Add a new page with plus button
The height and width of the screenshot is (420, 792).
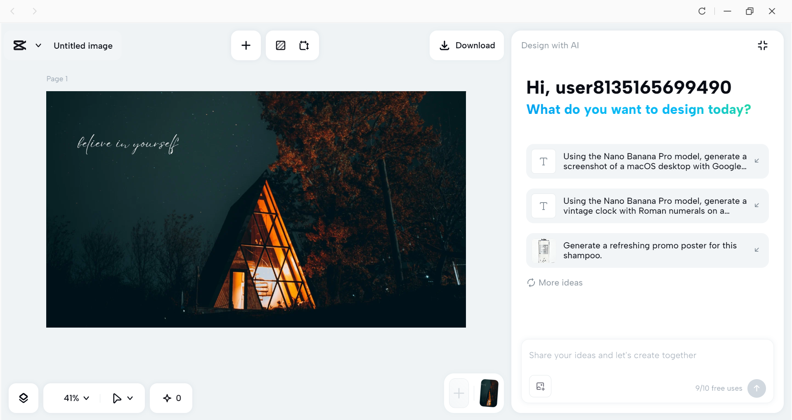pos(459,393)
